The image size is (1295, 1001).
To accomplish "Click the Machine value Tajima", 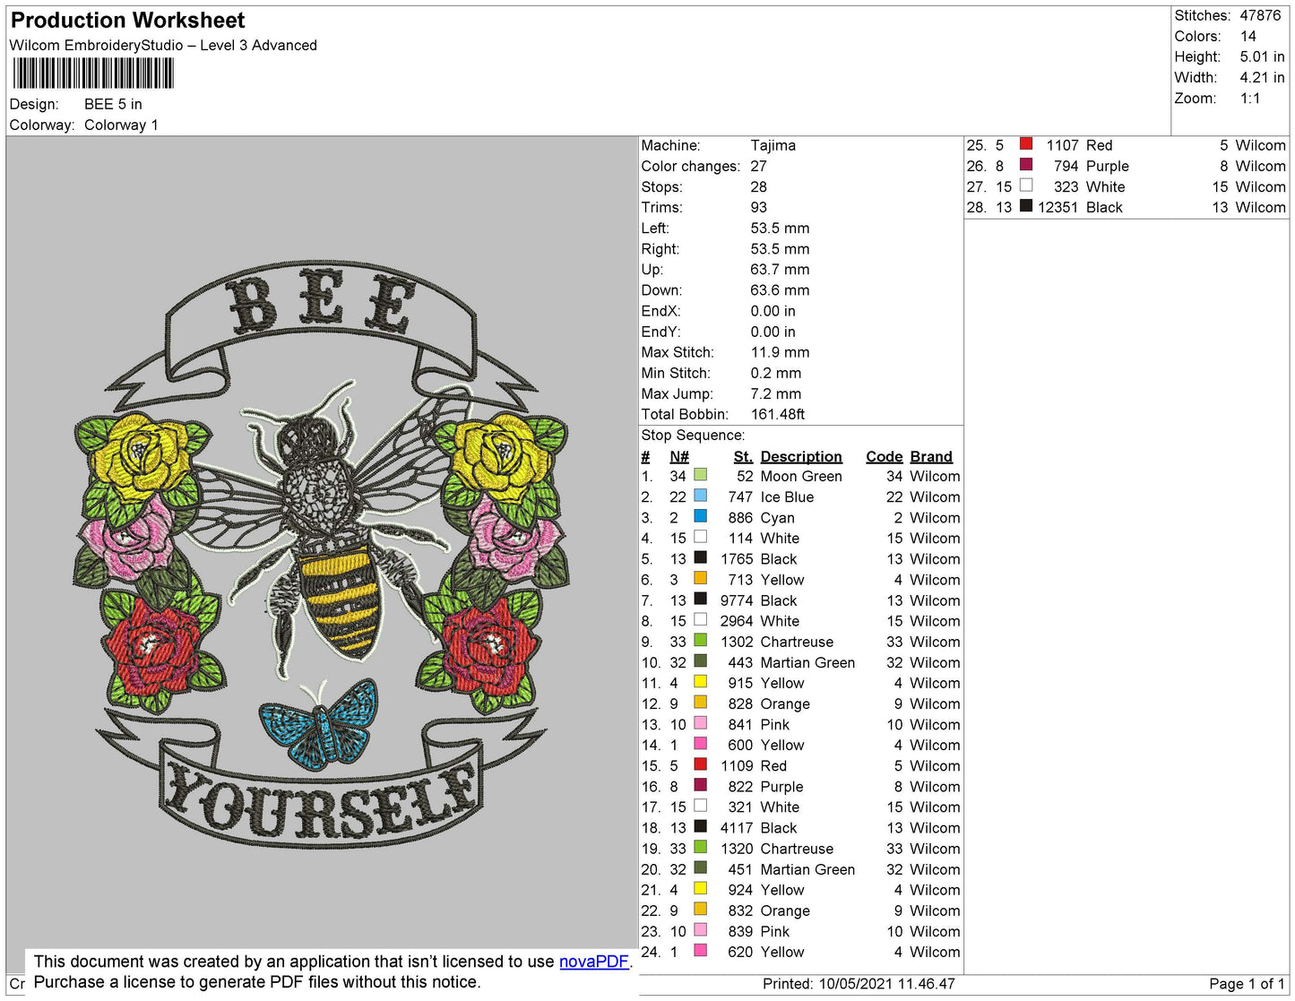I will [773, 145].
